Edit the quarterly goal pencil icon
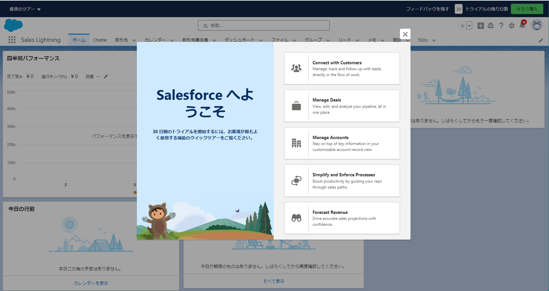The width and height of the screenshot is (549, 291). tap(106, 76)
